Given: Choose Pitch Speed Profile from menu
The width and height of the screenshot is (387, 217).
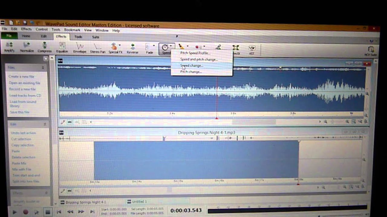Looking at the screenshot, I should point(195,53).
